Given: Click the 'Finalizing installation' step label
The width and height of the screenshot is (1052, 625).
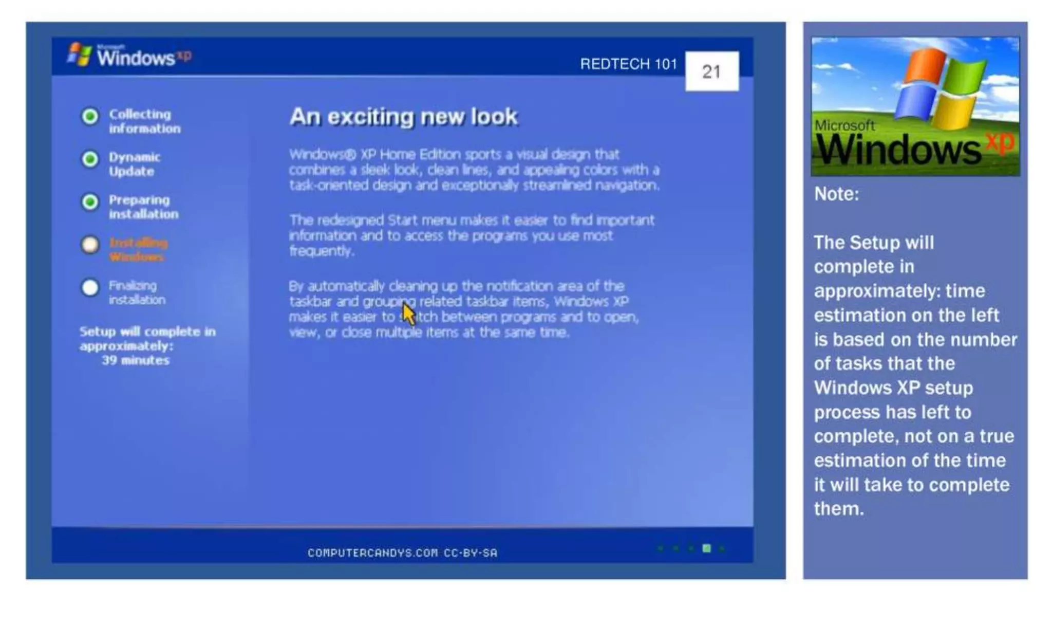Looking at the screenshot, I should 137,292.
